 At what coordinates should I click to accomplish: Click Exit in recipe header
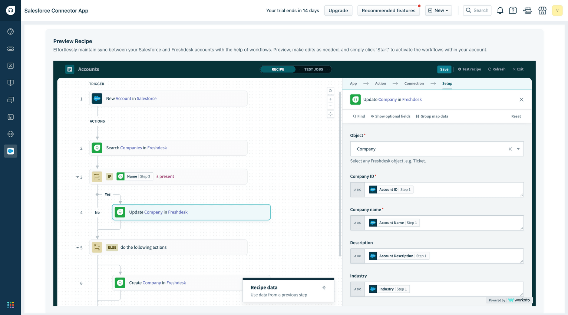tap(518, 69)
